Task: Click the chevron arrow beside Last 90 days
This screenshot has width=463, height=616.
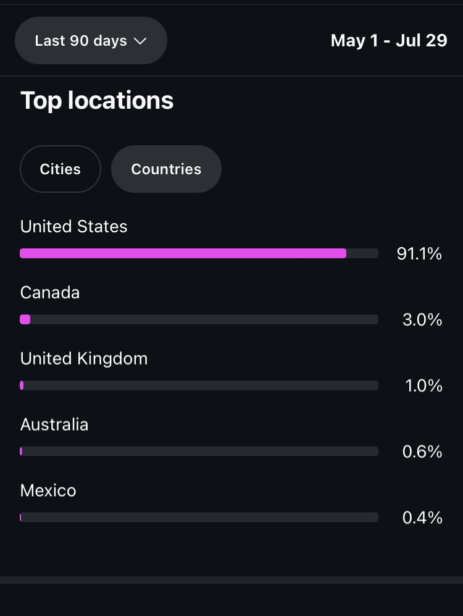Action: (x=140, y=41)
